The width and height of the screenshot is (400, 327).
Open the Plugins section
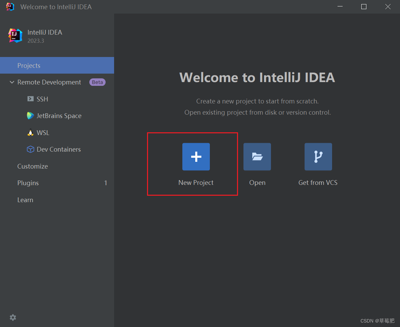[28, 183]
